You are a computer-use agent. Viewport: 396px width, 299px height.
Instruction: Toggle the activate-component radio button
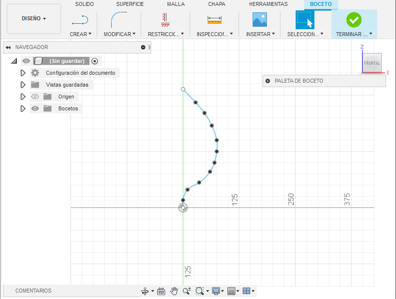(95, 61)
